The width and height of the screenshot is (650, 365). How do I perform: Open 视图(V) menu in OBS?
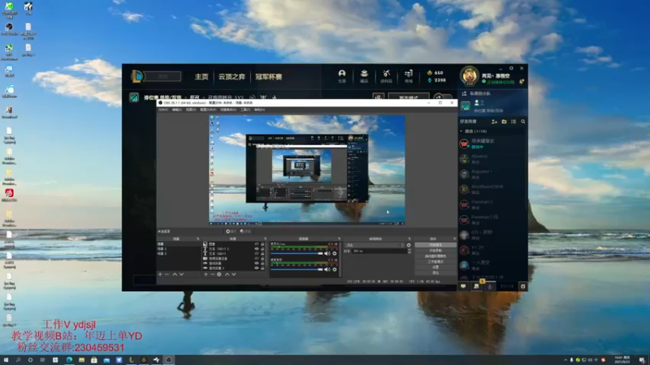(x=191, y=109)
